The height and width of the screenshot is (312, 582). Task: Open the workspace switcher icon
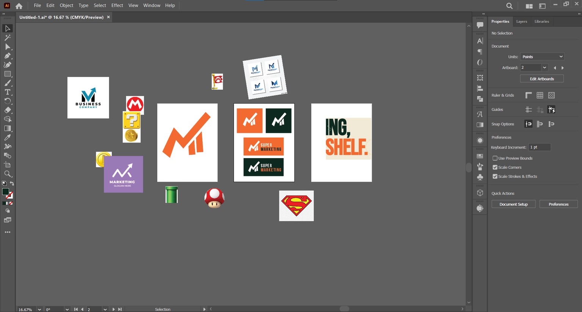(x=542, y=6)
